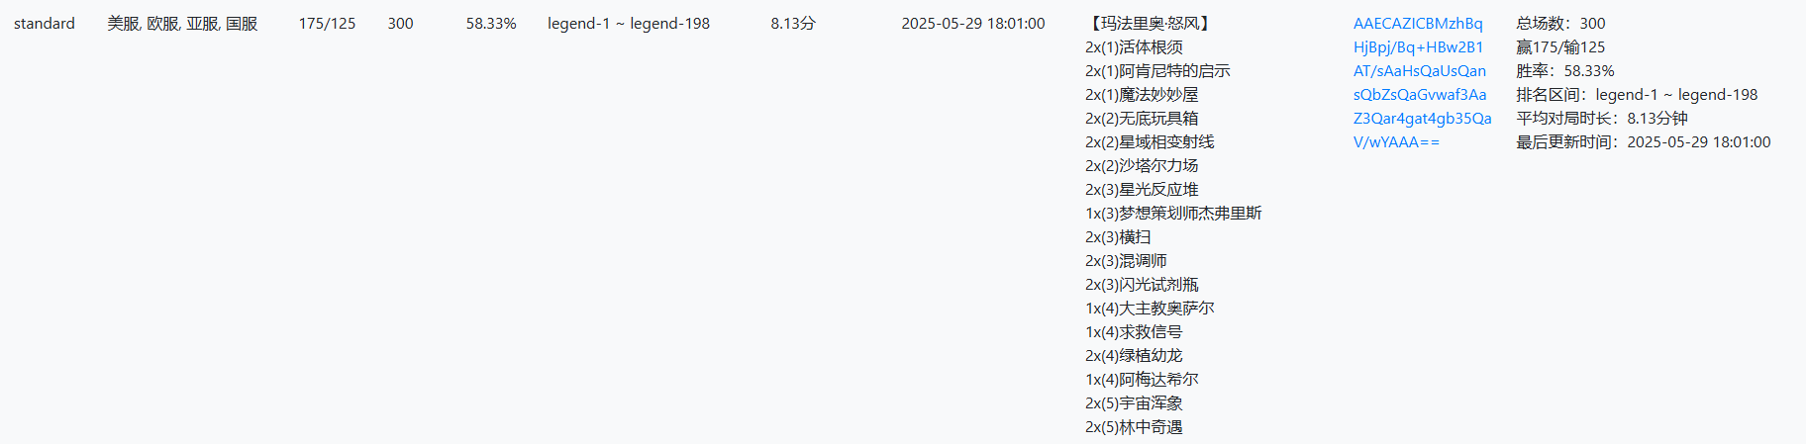Open the HjBpj/Bq+HBw2B1 code line
This screenshot has height=444, width=1806.
tap(1418, 47)
